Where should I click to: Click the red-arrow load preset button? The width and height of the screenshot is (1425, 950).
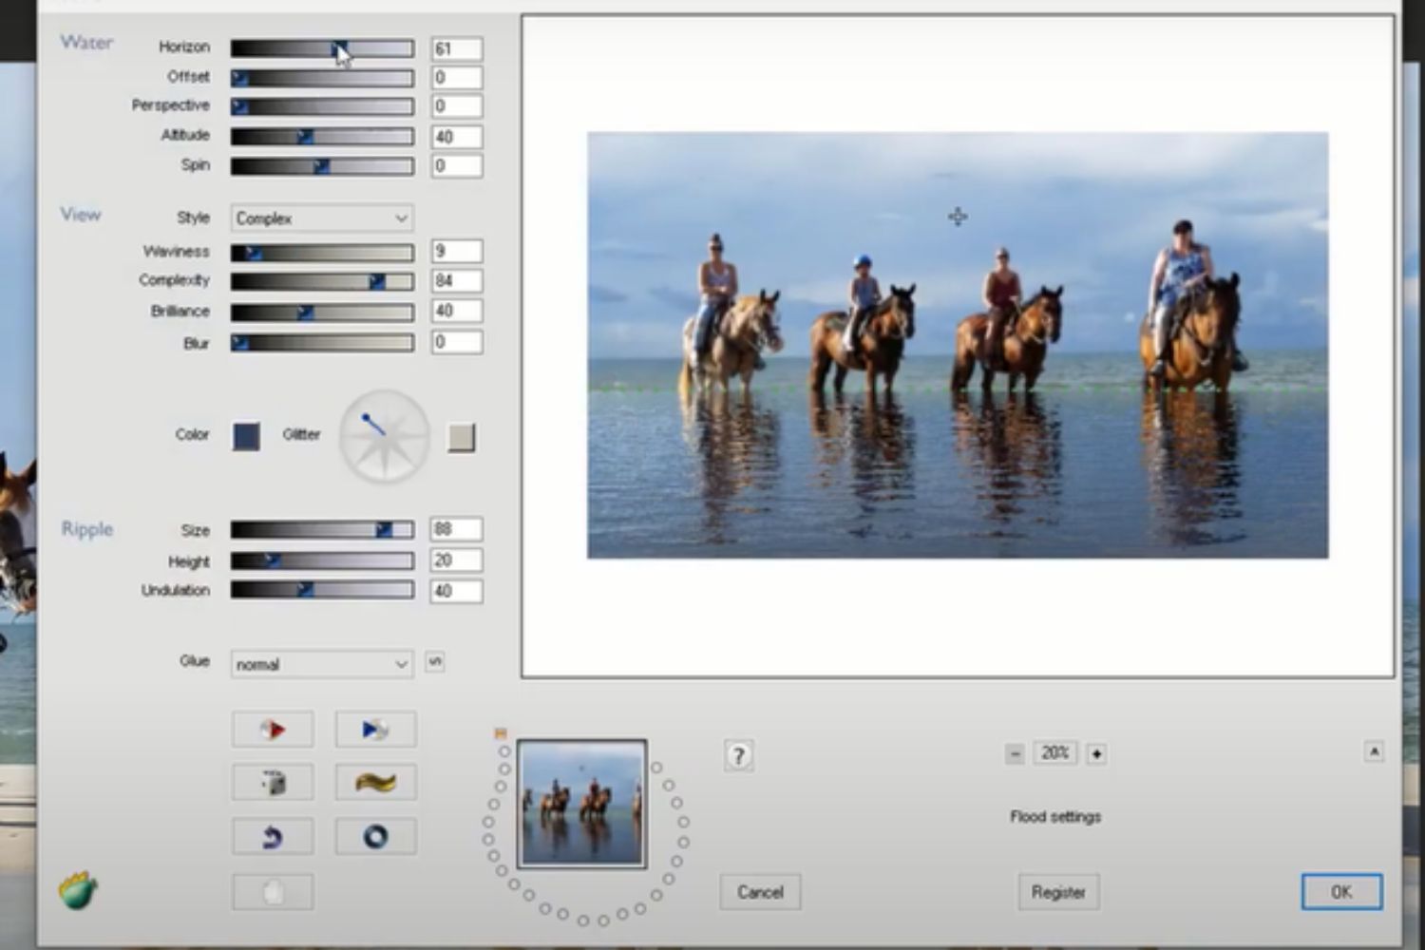pos(273,730)
